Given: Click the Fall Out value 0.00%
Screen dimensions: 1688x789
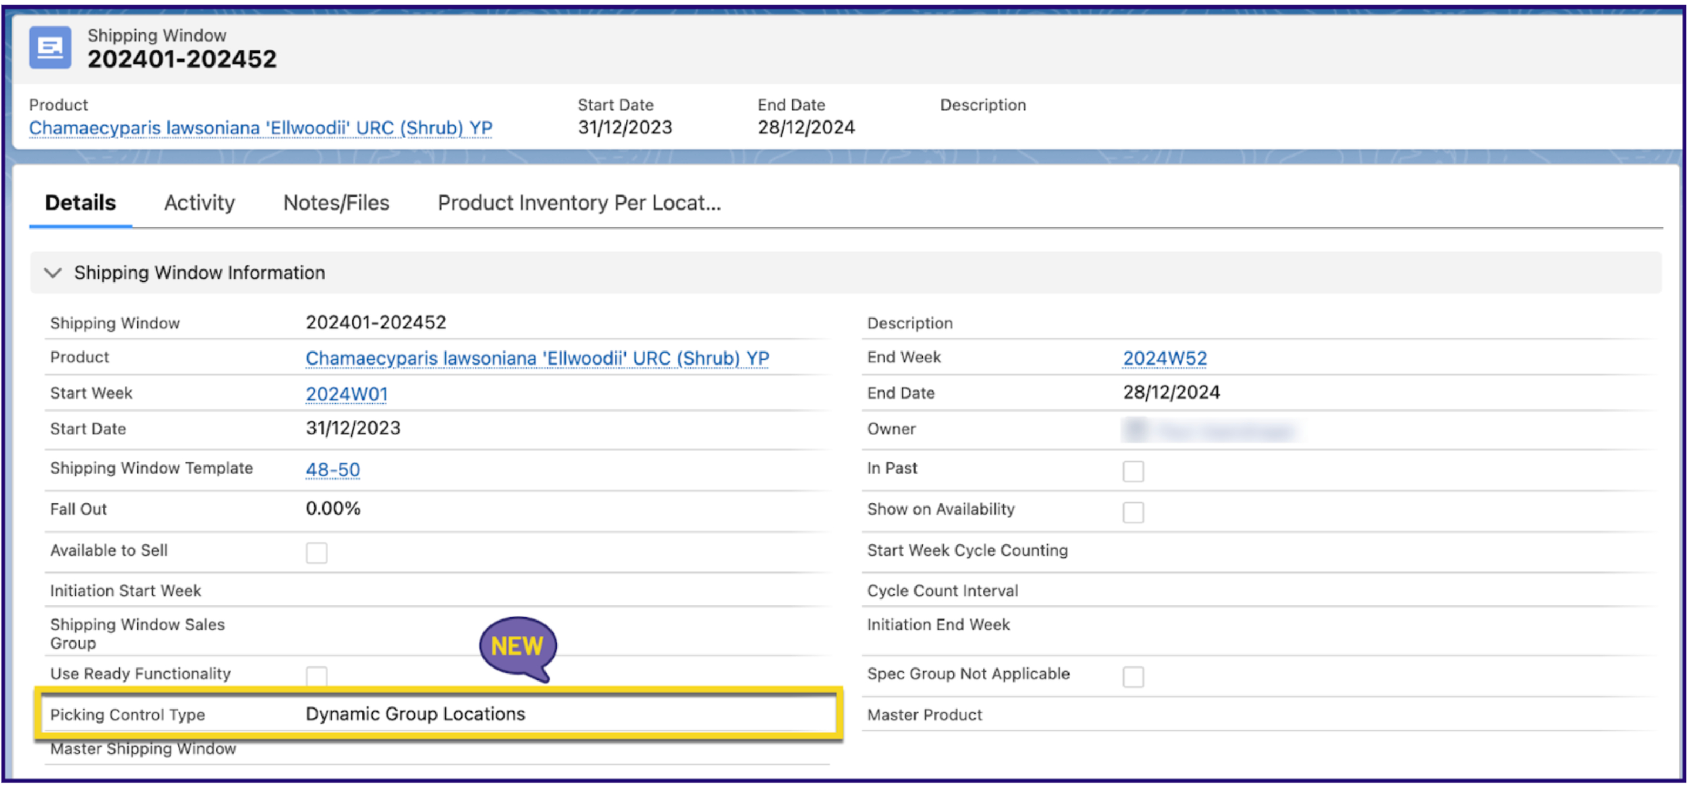Looking at the screenshot, I should click(x=333, y=509).
